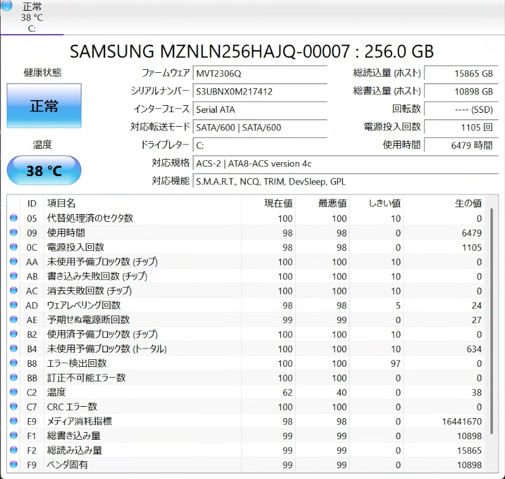Viewport: 505px width, 479px height.
Task: Click the status orb in row F1
Action: point(13,435)
